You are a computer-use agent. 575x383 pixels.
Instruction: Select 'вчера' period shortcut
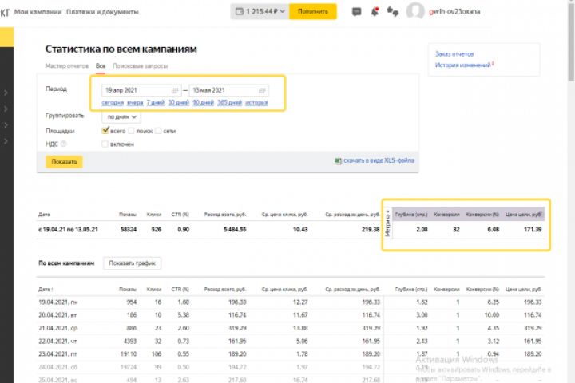click(x=135, y=102)
